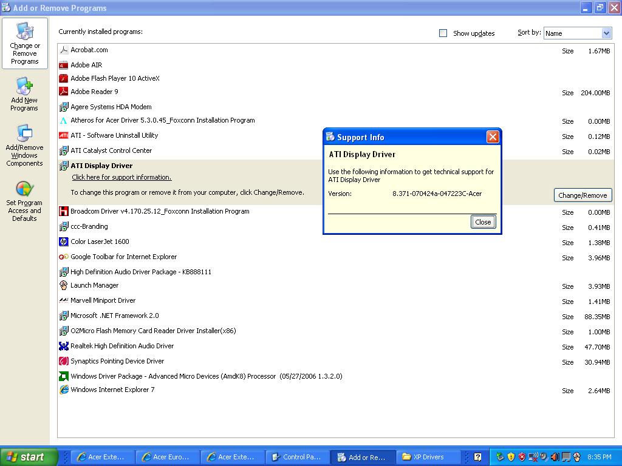Viewport: 622px width, 466px height.
Task: Select the Color LaserJet 1600 HP icon
Action: click(63, 241)
